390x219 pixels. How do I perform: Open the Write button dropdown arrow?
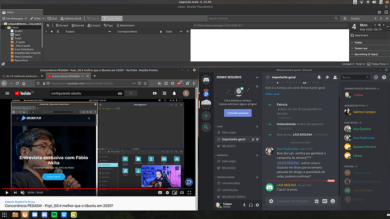coord(44,19)
